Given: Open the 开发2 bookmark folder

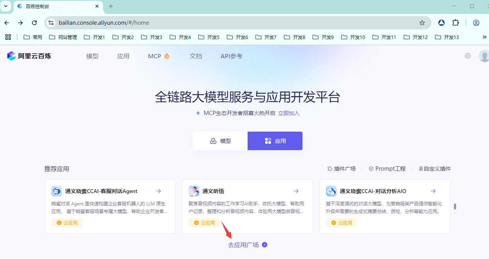Looking at the screenshot, I should point(123,37).
